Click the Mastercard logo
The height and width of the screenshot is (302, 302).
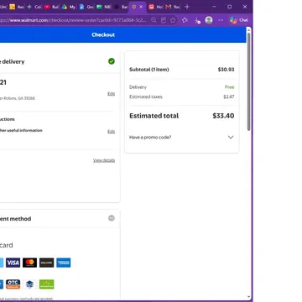tap(29, 263)
